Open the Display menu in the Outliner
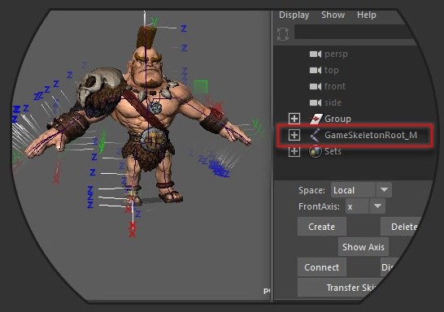 [x=294, y=15]
